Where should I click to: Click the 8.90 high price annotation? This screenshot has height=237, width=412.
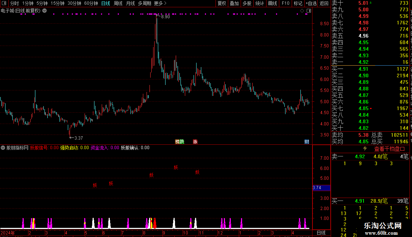click(166, 16)
